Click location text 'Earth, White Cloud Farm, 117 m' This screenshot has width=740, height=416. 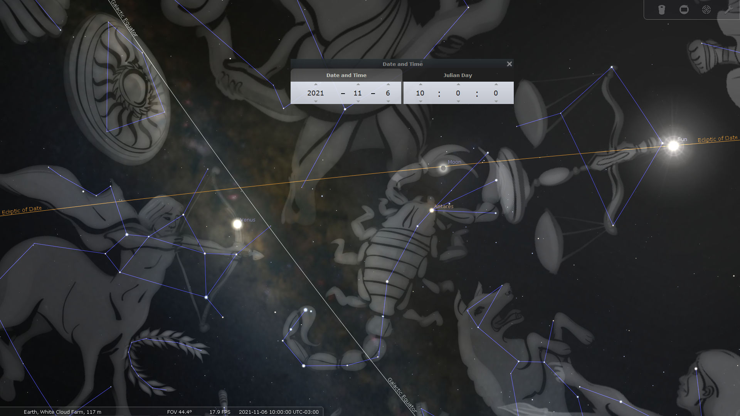click(62, 412)
